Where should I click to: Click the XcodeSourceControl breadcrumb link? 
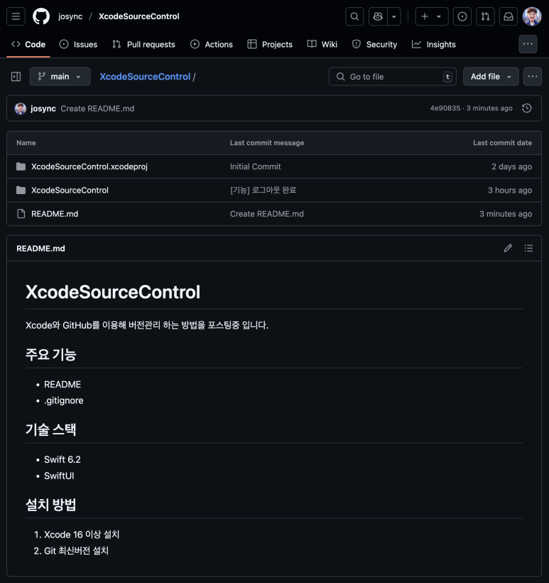145,77
